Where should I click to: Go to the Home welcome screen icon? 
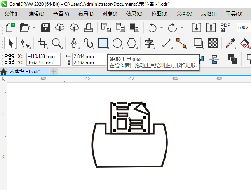pos(3,71)
